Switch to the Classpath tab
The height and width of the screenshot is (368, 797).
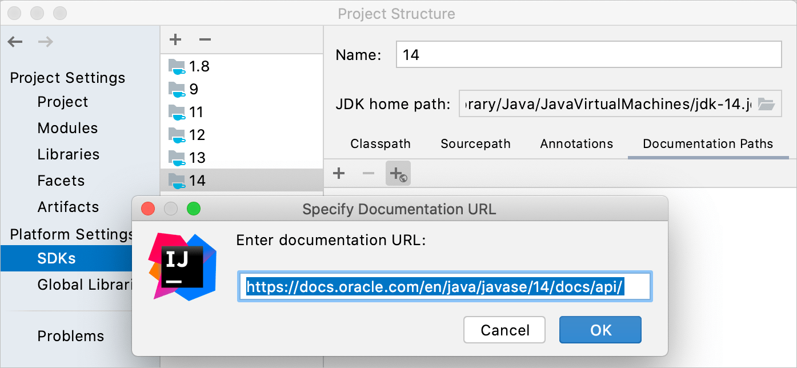pos(381,143)
